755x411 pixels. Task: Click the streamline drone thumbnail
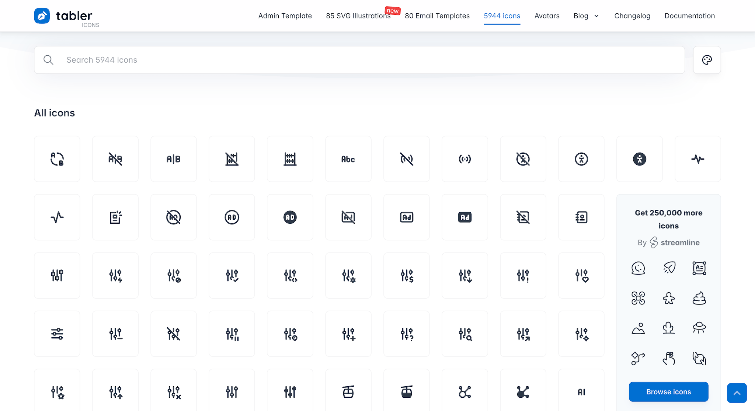tap(638, 298)
